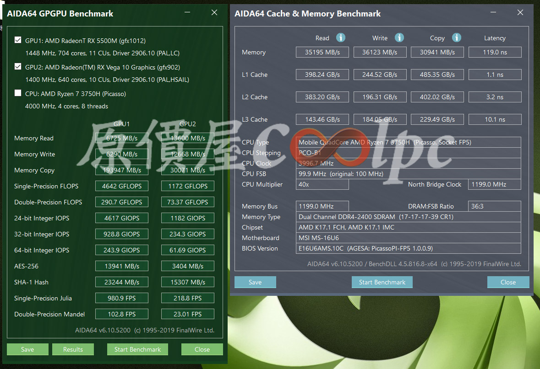Click GPU2 Single-Precision Julia 218.8 FPS
This screenshot has width=540, height=369.
click(x=188, y=298)
